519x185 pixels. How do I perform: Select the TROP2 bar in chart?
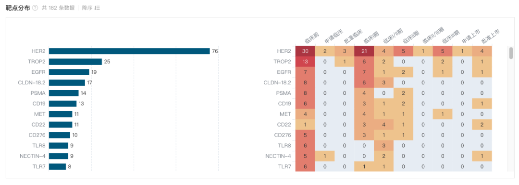[x=75, y=62]
